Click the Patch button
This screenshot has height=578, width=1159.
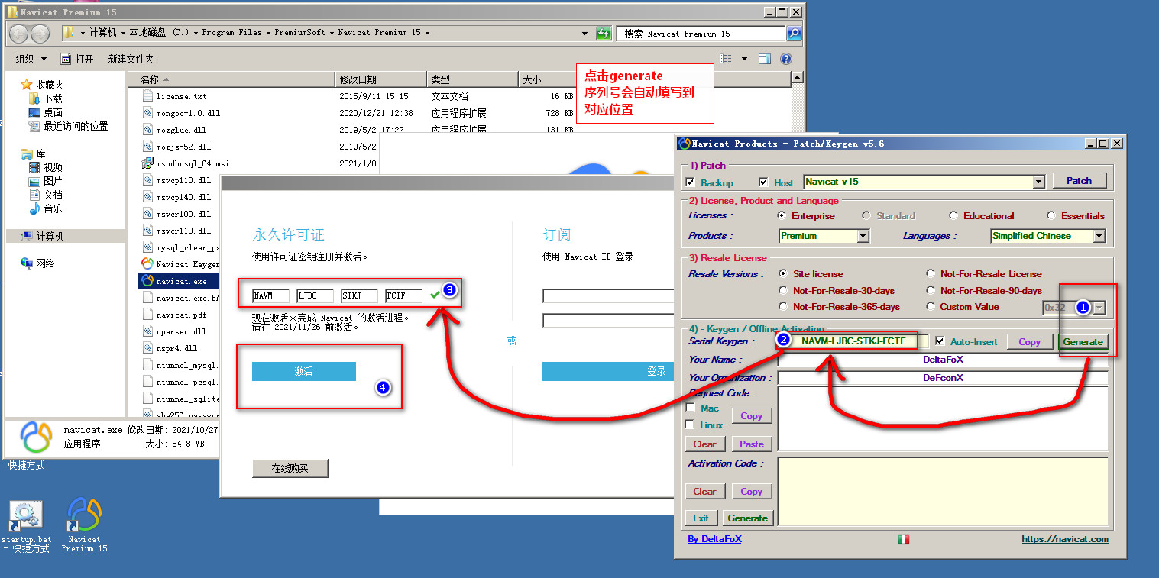(x=1079, y=181)
